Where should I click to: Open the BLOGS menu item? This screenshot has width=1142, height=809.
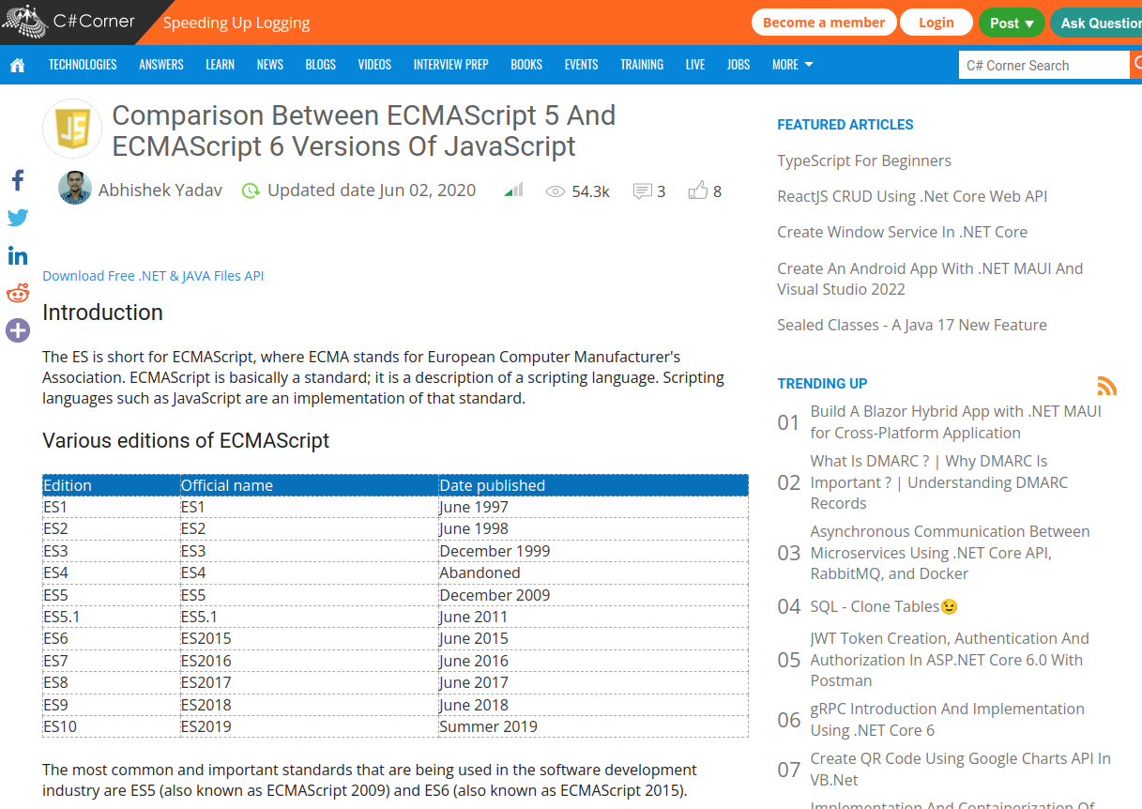(x=321, y=65)
